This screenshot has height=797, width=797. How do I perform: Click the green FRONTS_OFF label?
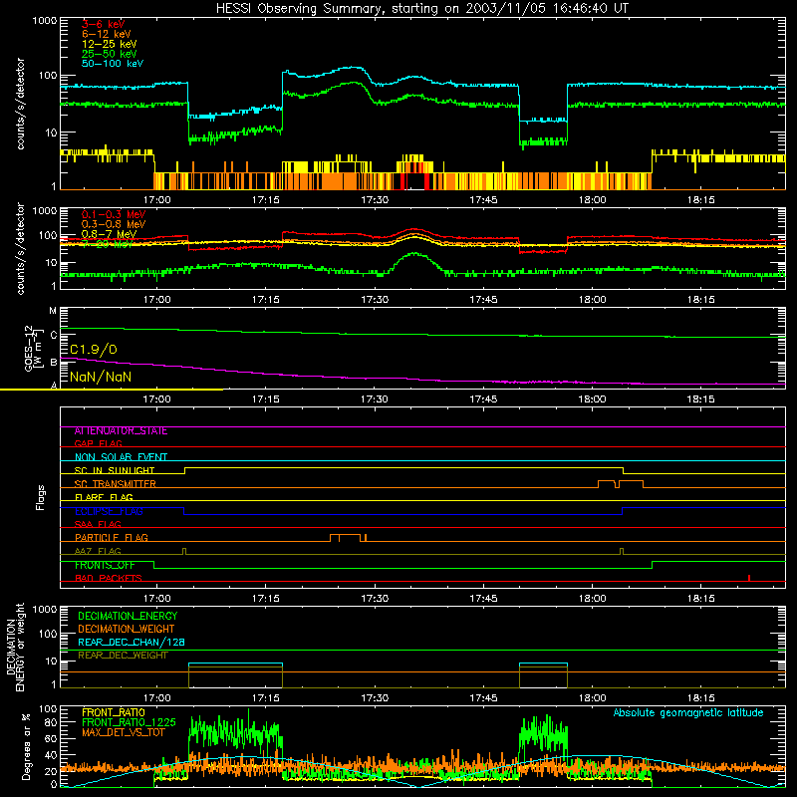pyautogui.click(x=105, y=565)
